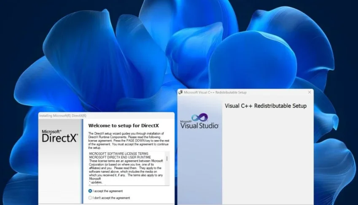Screen dimensions: 358x205
Task: Click the 'Welcome to setup for DirectX' heading
Action: pyautogui.click(x=124, y=126)
